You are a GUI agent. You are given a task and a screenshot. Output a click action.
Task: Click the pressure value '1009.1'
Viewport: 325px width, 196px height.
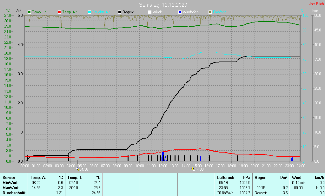point(245,188)
